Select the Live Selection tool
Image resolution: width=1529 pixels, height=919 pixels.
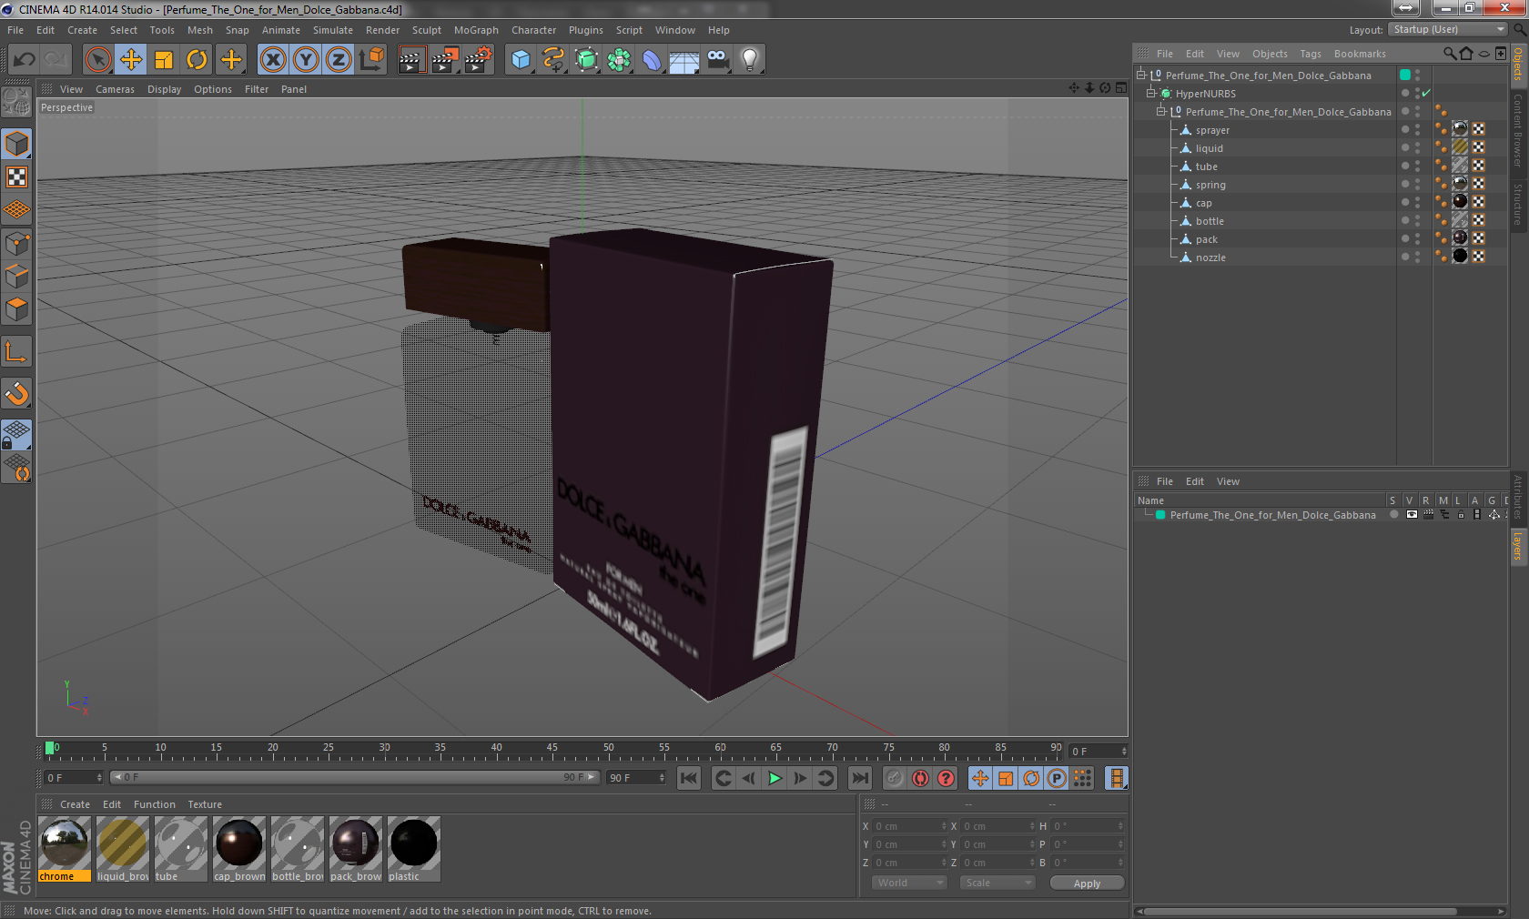[x=97, y=60]
